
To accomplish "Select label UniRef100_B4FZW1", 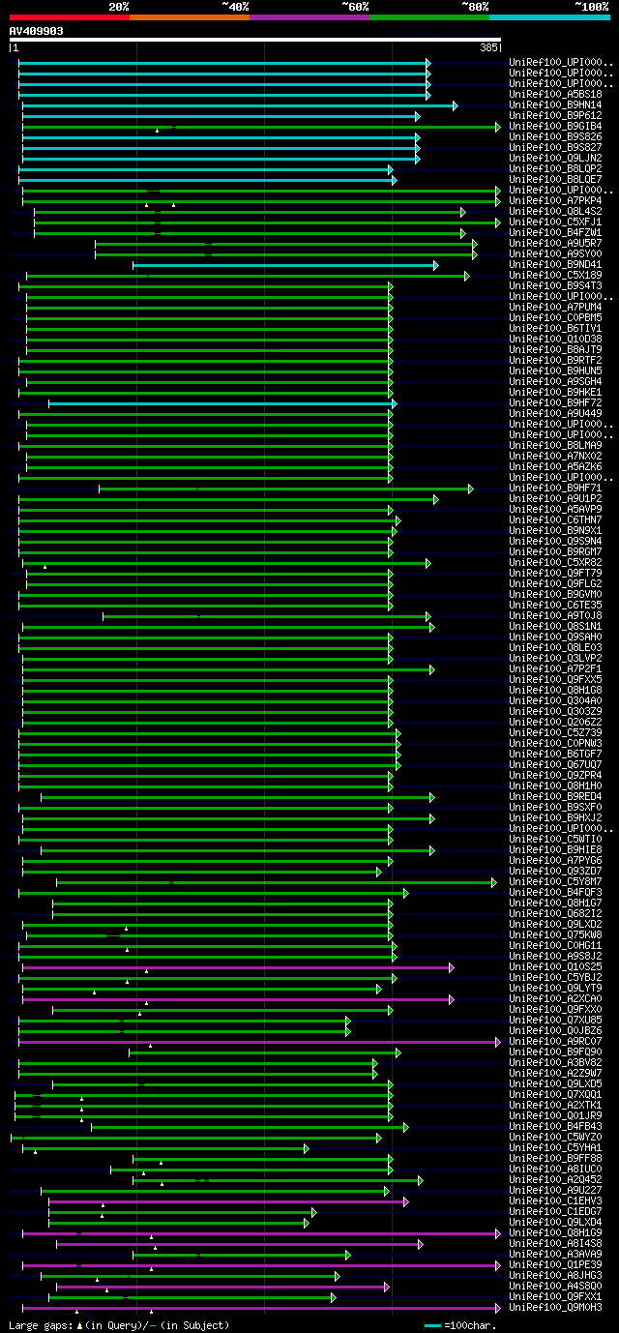I will [557, 233].
